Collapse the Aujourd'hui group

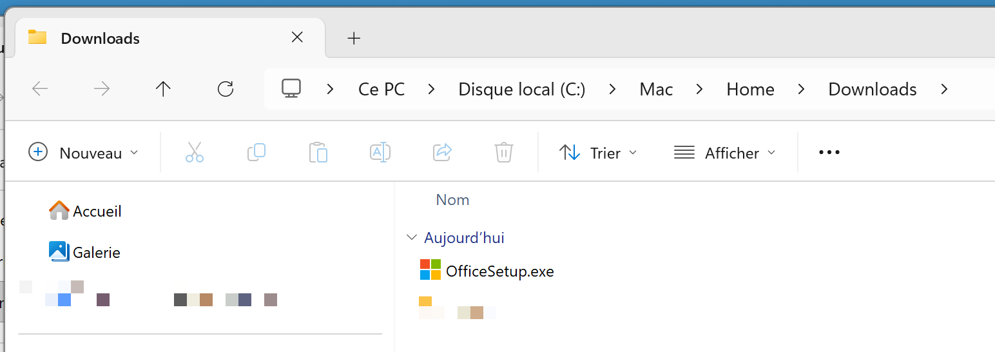[x=412, y=238]
